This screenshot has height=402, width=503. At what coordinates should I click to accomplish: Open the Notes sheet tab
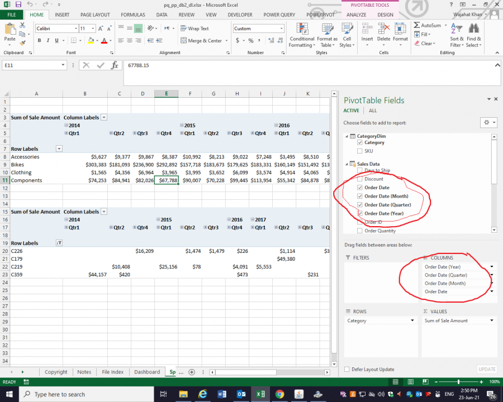click(x=84, y=372)
